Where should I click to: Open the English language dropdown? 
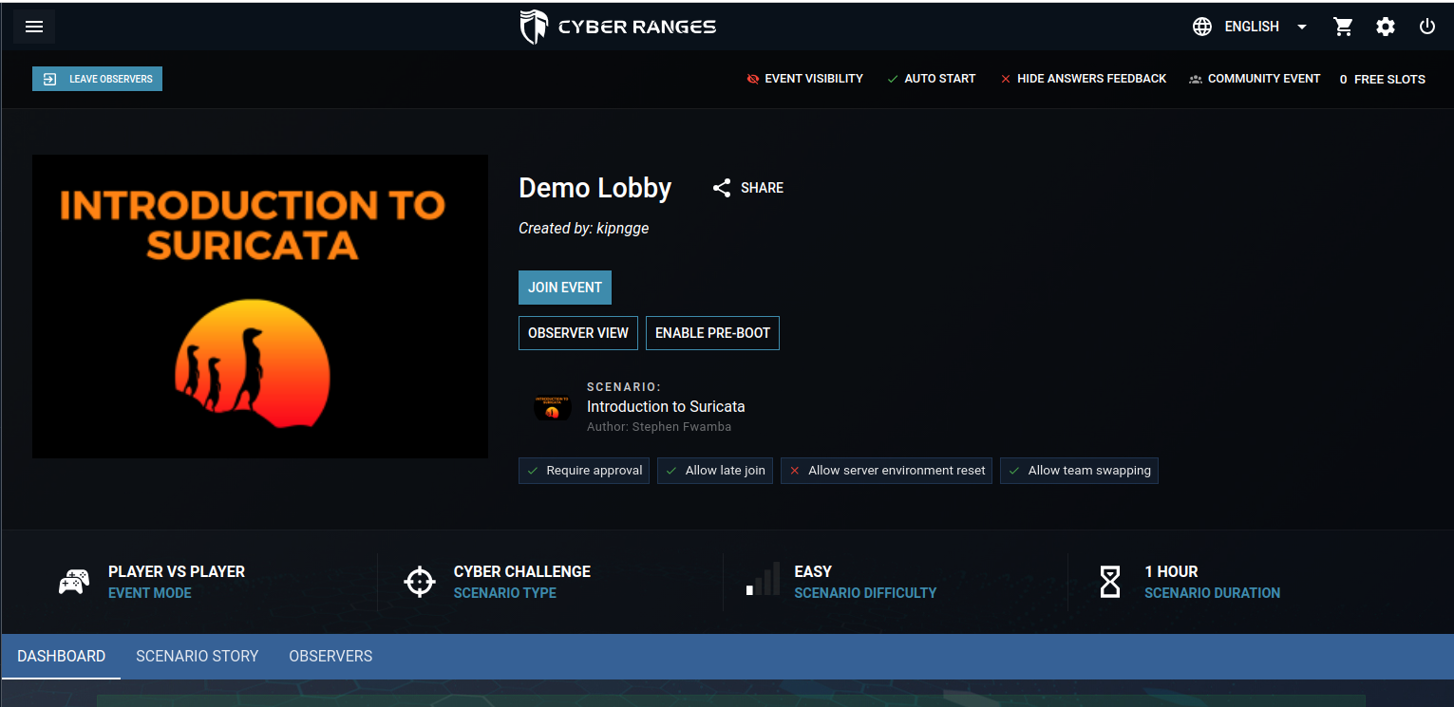click(1300, 26)
